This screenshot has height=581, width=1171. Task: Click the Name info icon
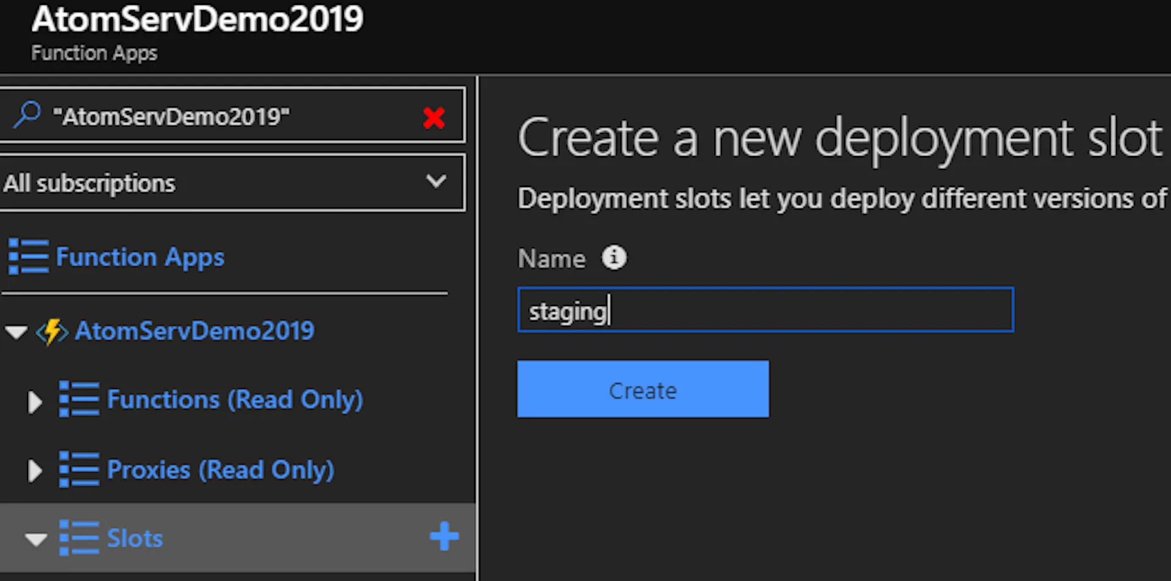pyautogui.click(x=614, y=257)
